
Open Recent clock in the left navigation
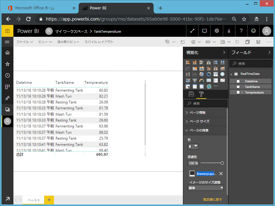pyautogui.click(x=7, y=75)
